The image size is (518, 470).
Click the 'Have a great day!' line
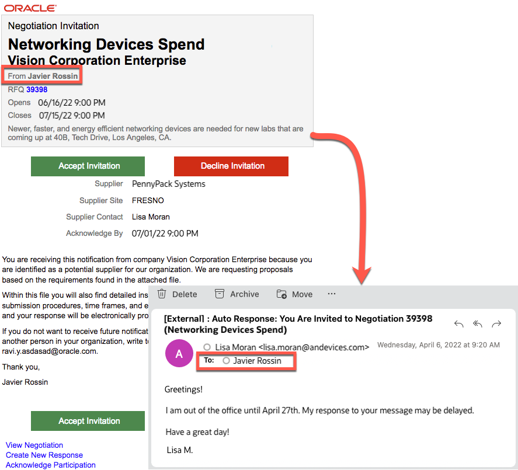(197, 432)
